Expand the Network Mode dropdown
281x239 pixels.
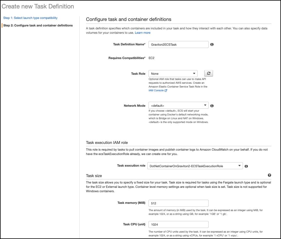click(178, 105)
